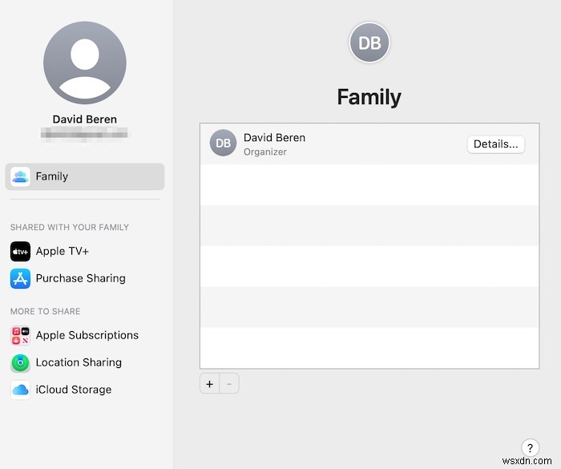This screenshot has width=561, height=469.
Task: Open the Apple TV+ icon in sidebar
Action: pos(20,251)
